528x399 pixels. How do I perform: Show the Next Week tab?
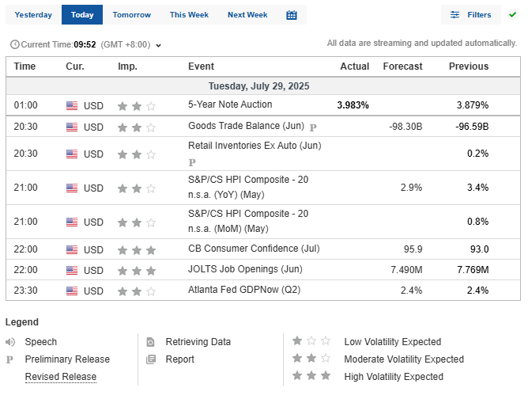247,15
